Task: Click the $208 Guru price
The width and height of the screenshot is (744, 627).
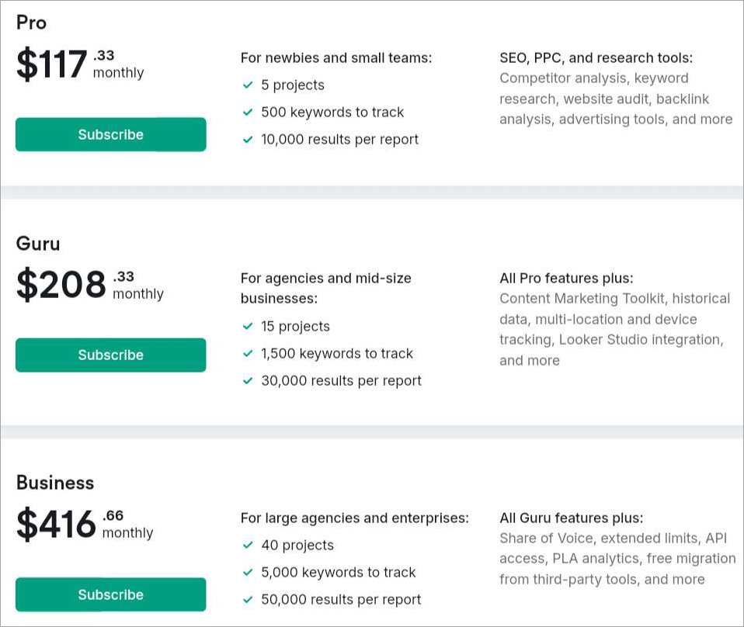Action: [x=61, y=286]
